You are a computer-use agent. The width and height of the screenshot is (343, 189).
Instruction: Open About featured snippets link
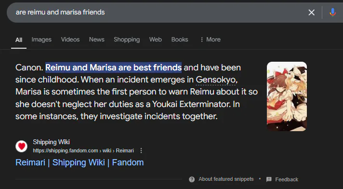click(226, 179)
